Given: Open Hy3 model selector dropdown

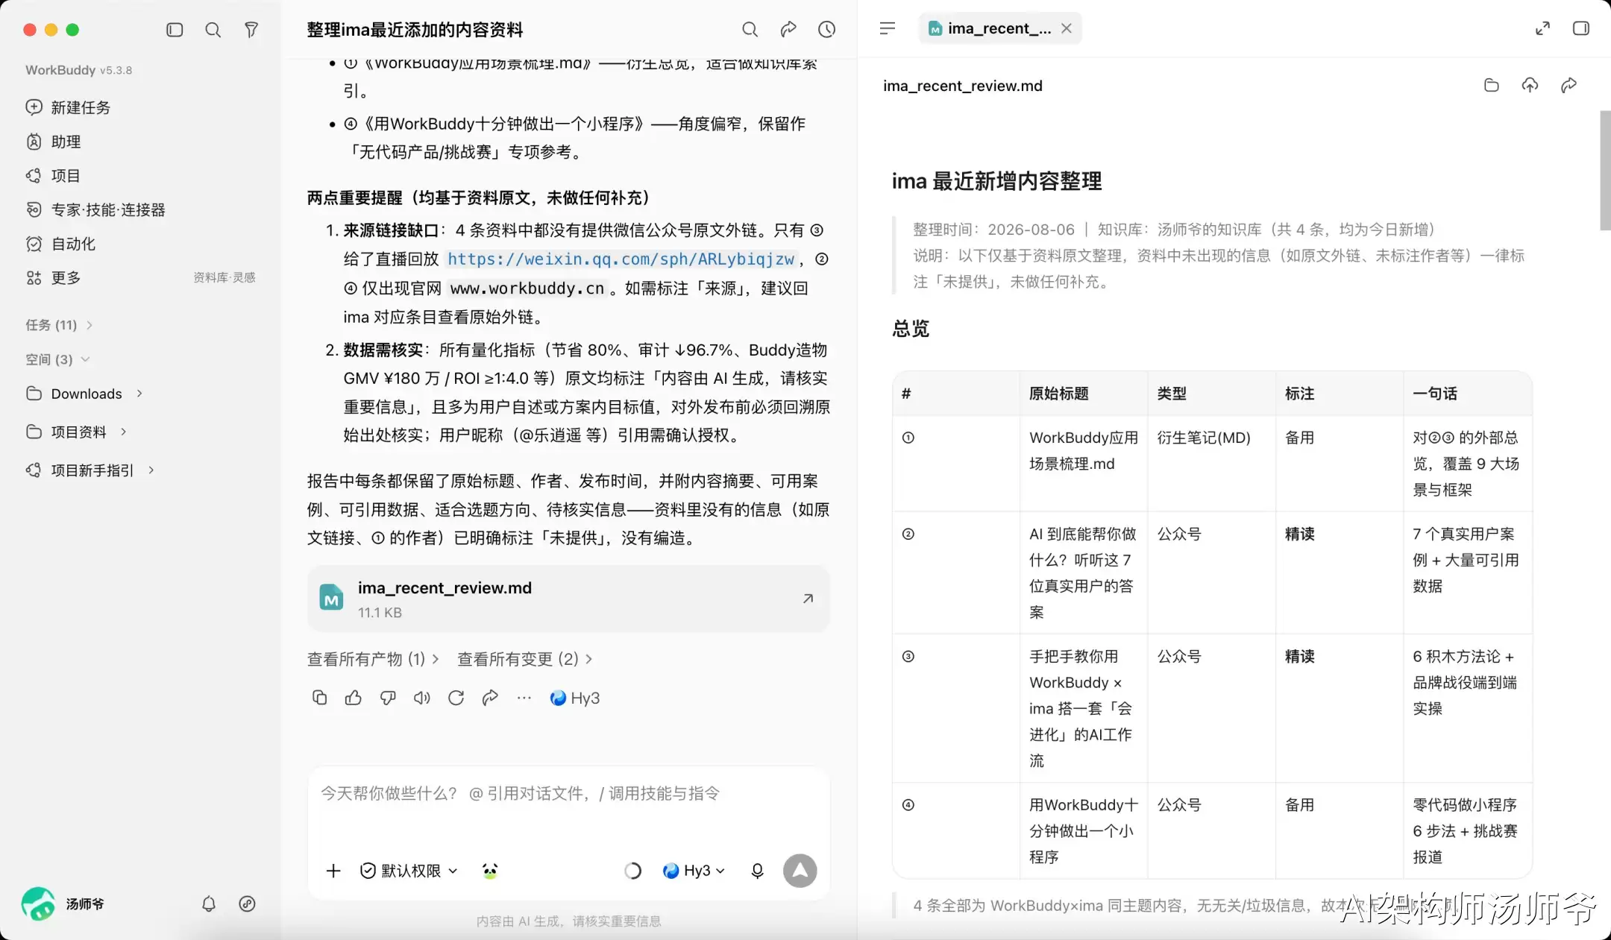Looking at the screenshot, I should 694,871.
